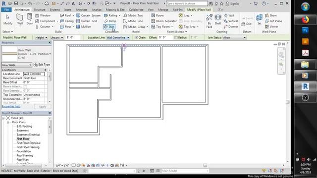Open Basement floor plan view
The height and width of the screenshot is (178, 317).
pos(23,131)
